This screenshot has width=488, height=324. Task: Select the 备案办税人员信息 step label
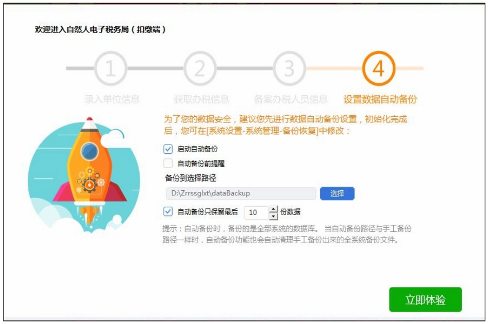click(x=290, y=99)
